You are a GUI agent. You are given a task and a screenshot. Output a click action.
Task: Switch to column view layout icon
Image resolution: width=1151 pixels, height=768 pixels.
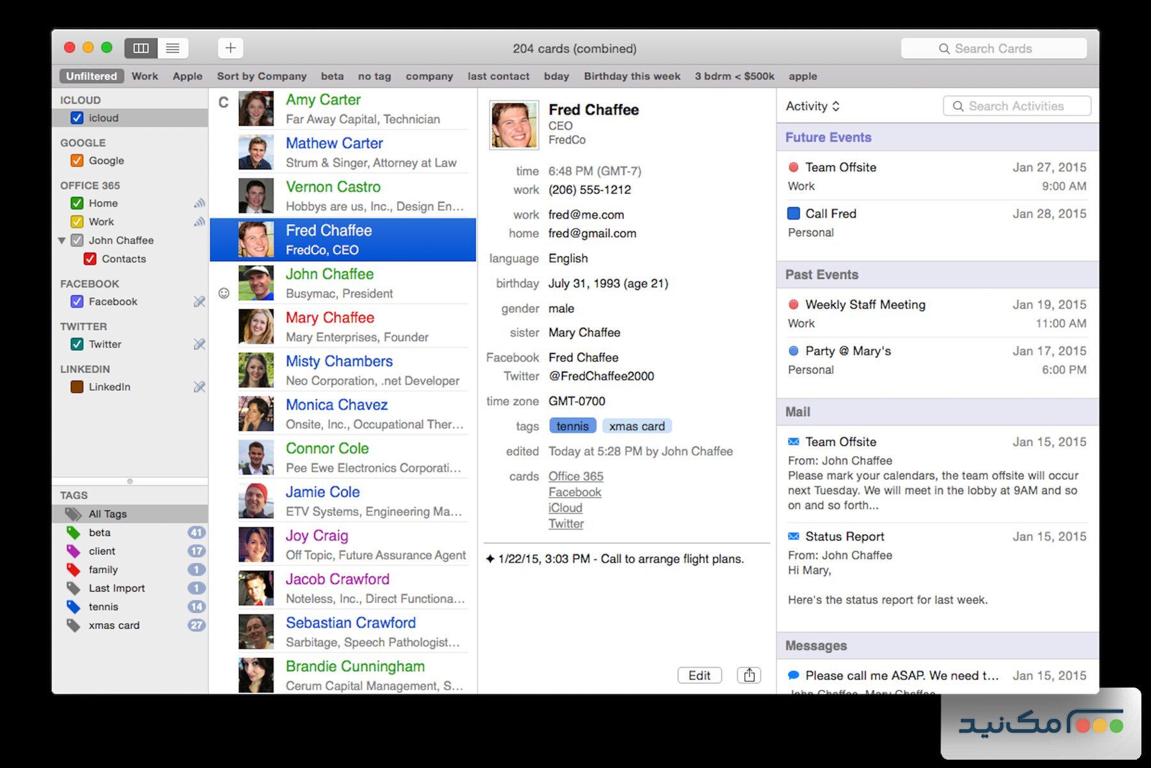point(141,48)
